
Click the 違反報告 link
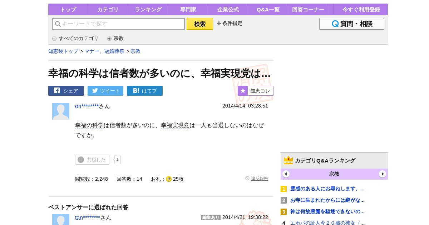pos(260,179)
